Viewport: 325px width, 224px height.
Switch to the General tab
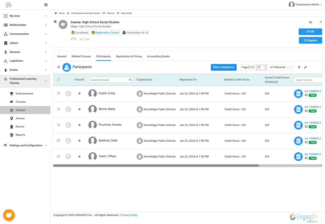[x=62, y=57]
